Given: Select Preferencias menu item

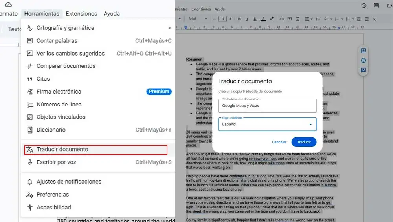Looking at the screenshot, I should [98, 195].
